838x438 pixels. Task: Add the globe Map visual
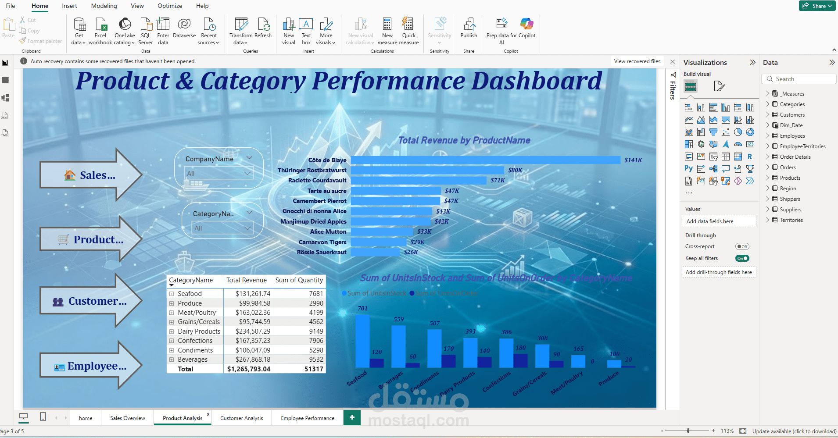(701, 144)
